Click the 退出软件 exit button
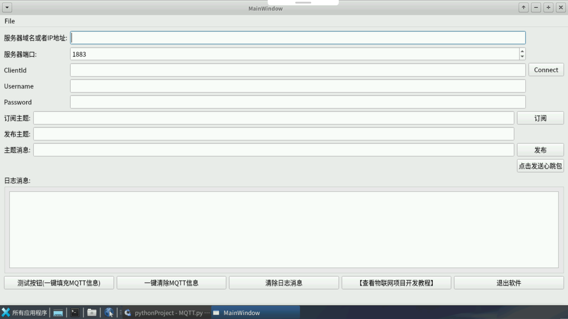The width and height of the screenshot is (568, 319). pos(509,283)
